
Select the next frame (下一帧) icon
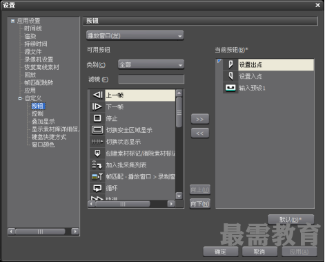pyautogui.click(x=97, y=106)
